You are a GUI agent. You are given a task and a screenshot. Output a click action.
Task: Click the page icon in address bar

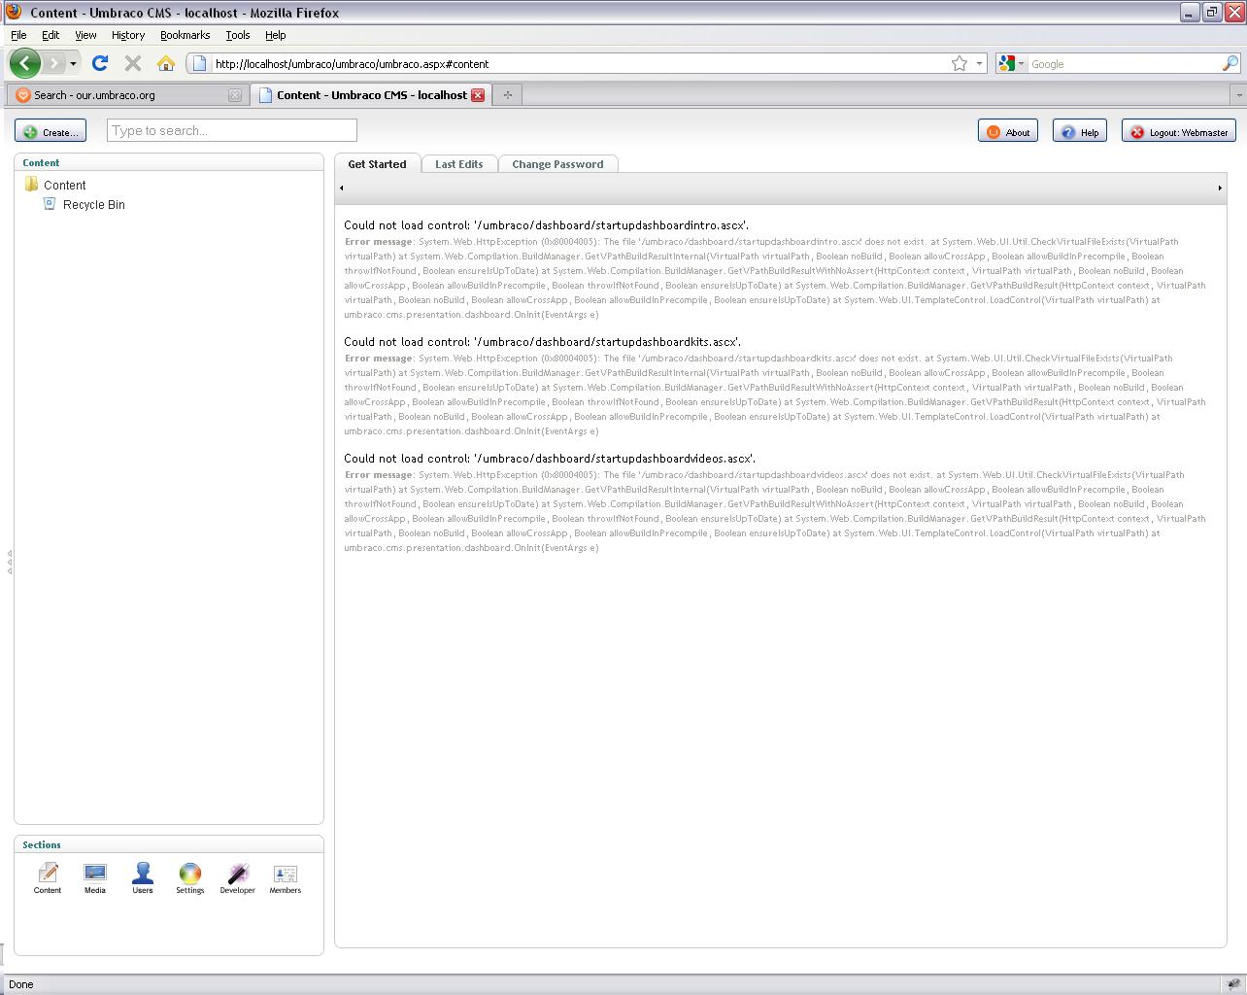tap(199, 64)
